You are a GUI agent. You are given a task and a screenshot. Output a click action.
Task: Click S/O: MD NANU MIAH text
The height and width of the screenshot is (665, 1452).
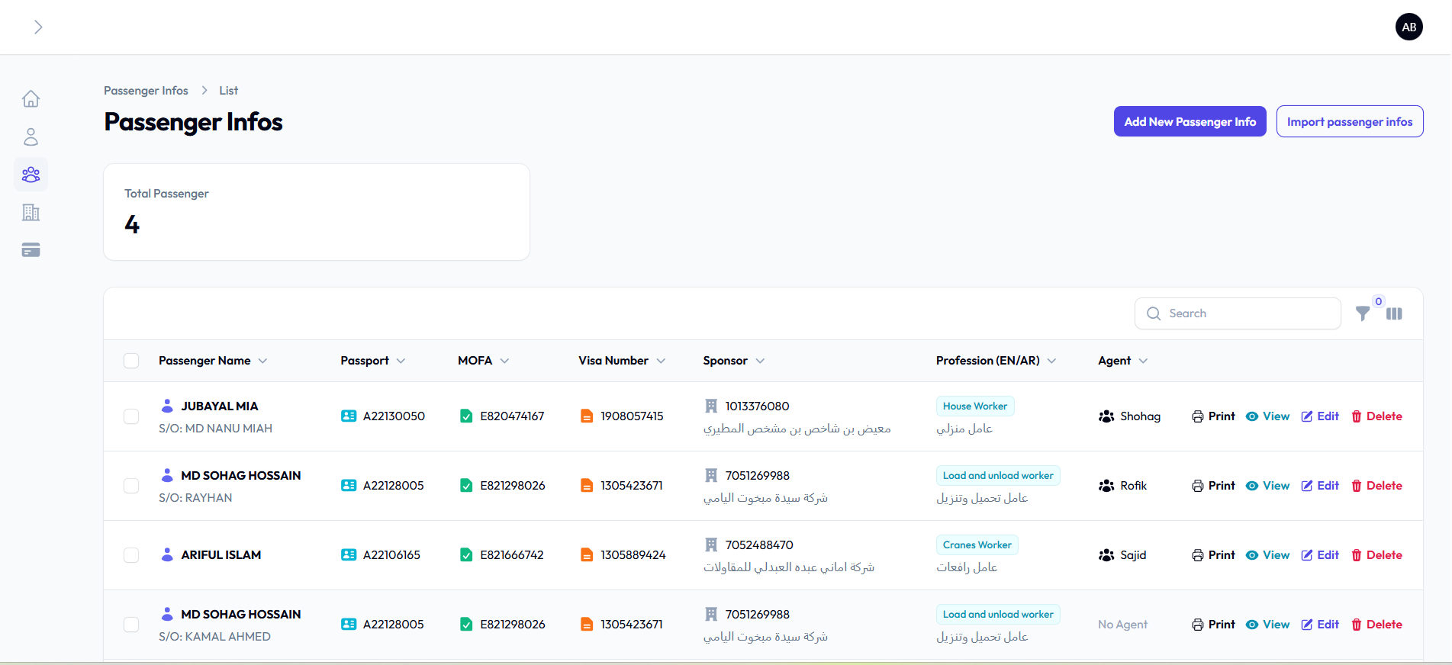tap(215, 429)
